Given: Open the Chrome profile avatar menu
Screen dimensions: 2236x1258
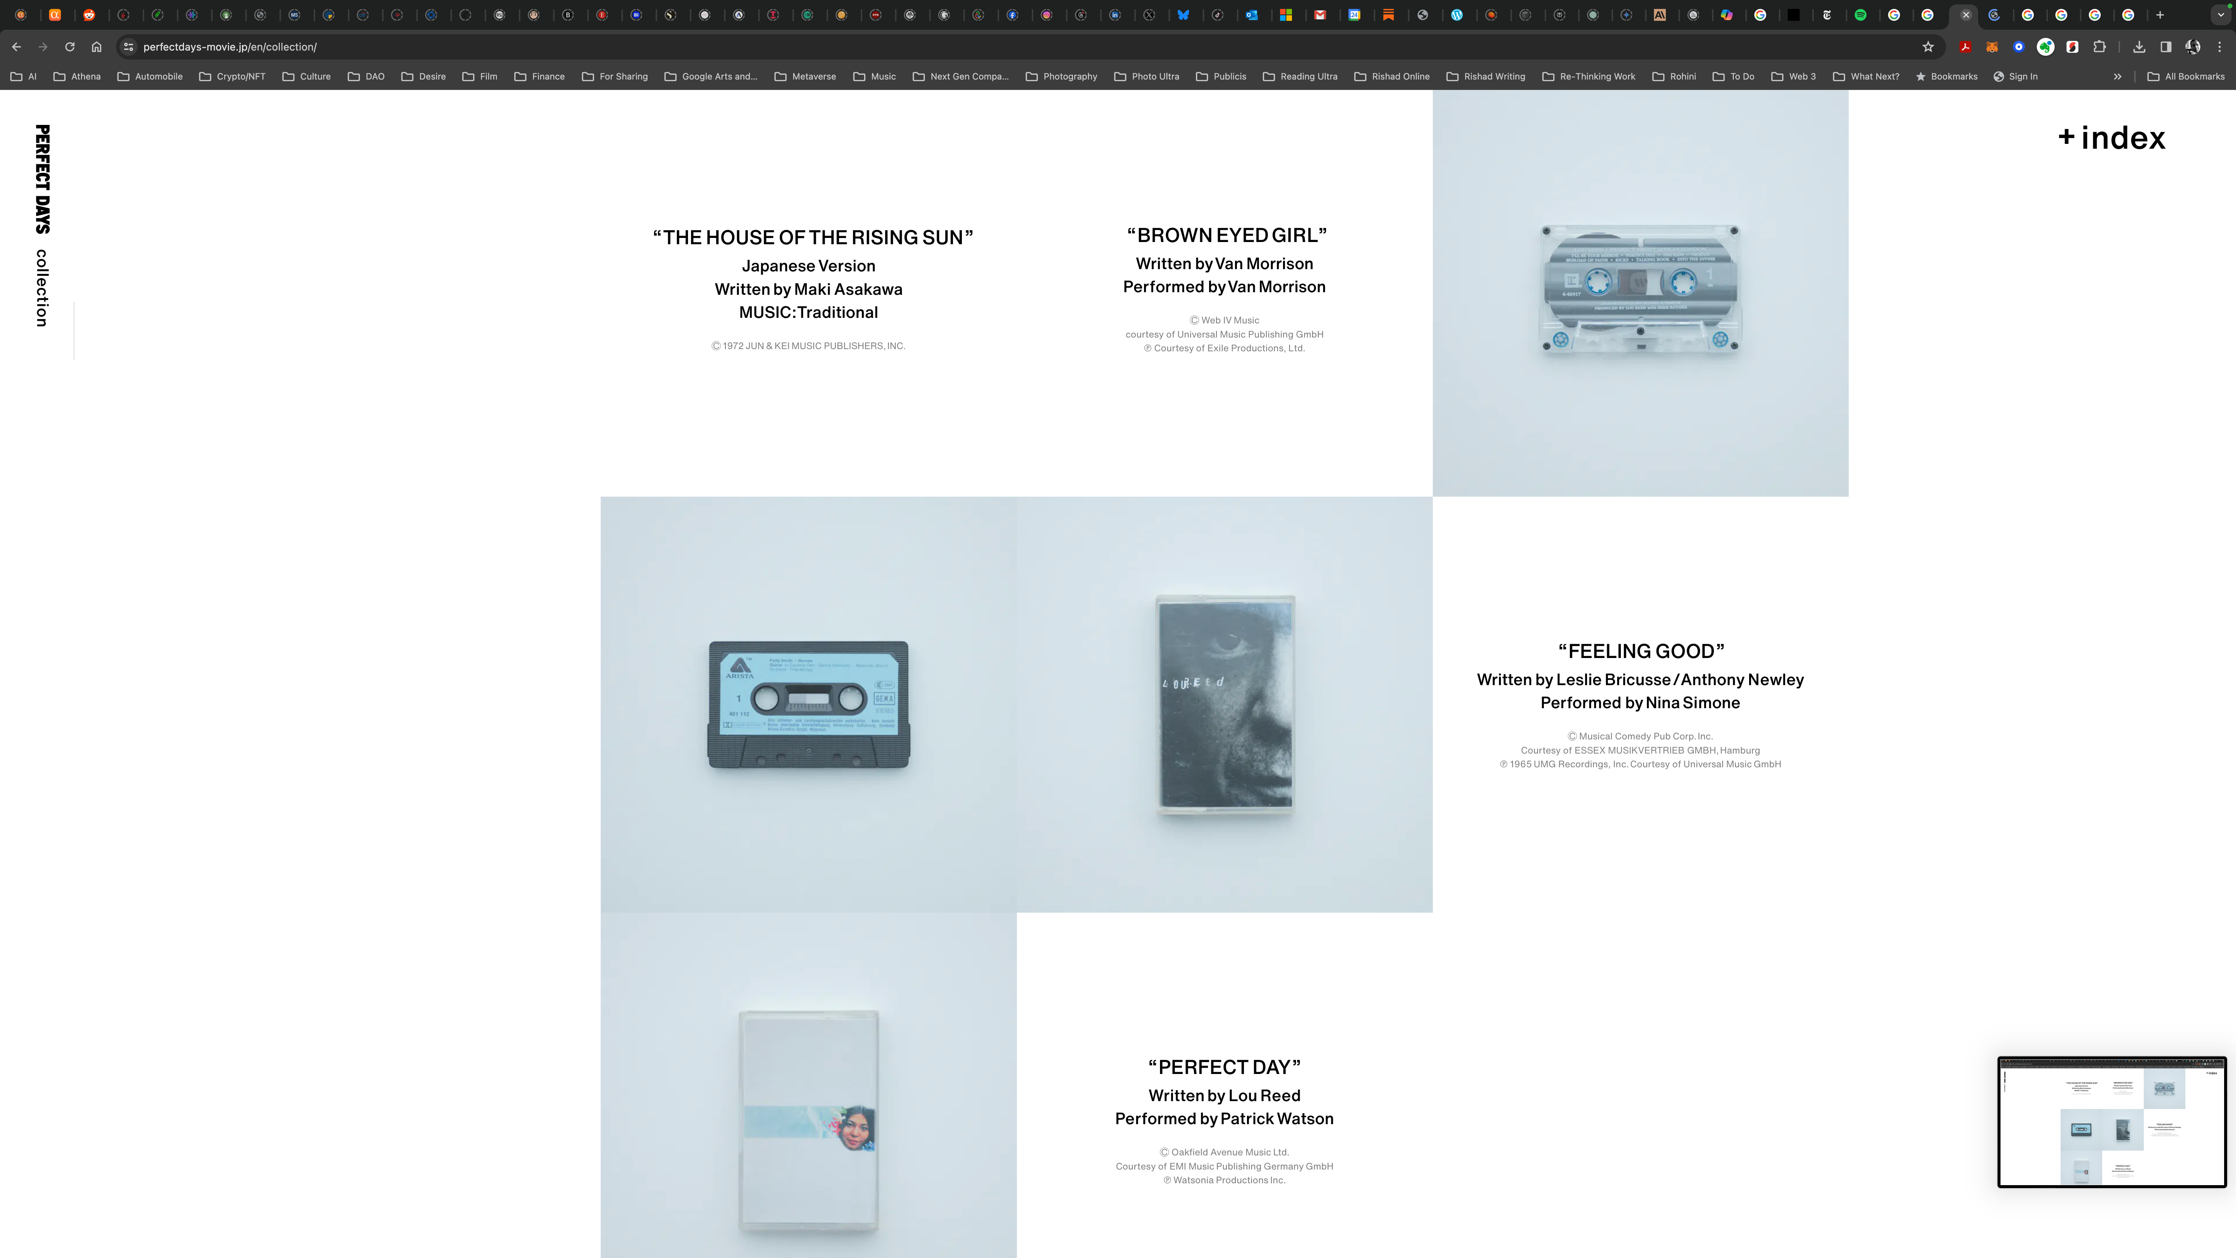Looking at the screenshot, I should pyautogui.click(x=2193, y=47).
